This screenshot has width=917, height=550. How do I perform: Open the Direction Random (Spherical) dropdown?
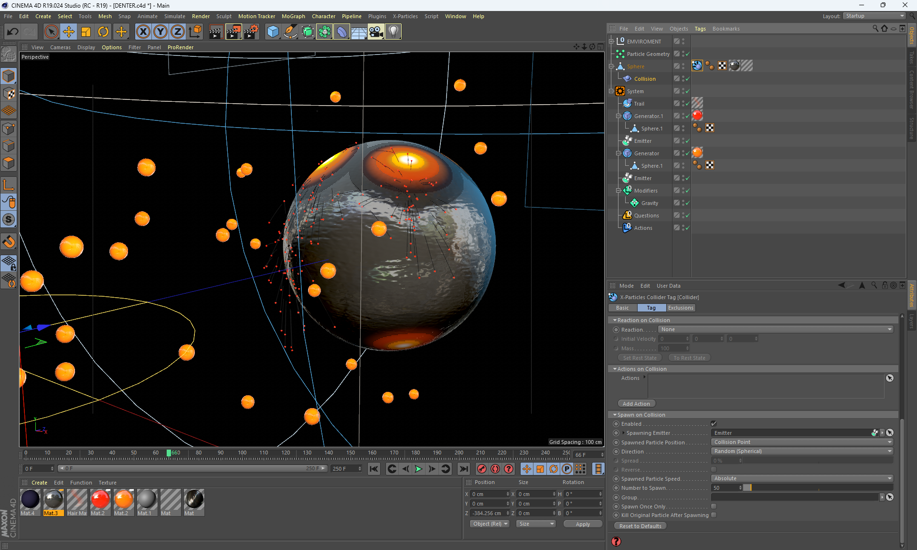[x=802, y=451]
